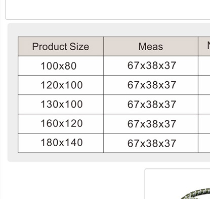
Task: Click the empty white panel above the table
Action: pyautogui.click(x=108, y=9)
